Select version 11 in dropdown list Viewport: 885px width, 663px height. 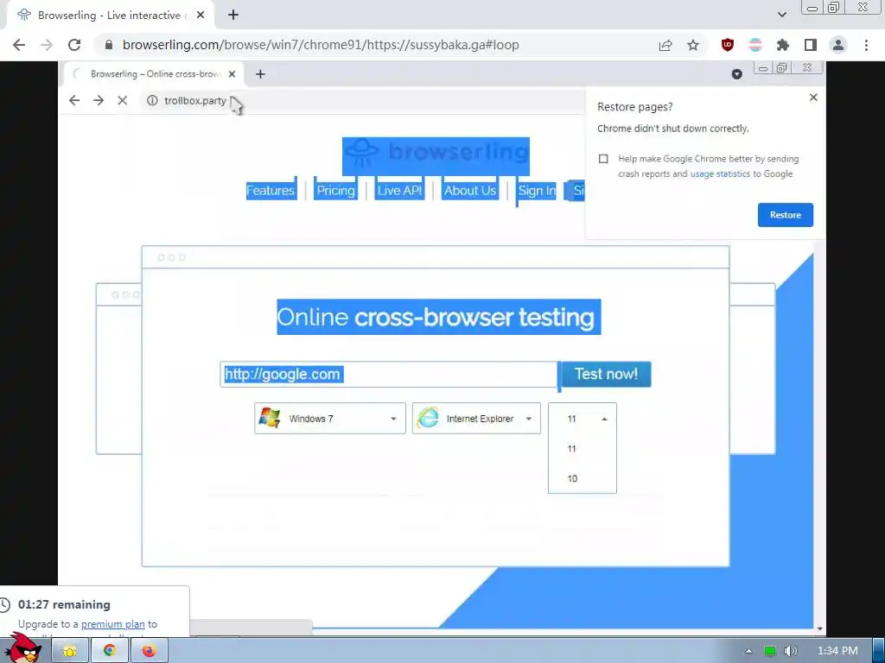coord(582,449)
